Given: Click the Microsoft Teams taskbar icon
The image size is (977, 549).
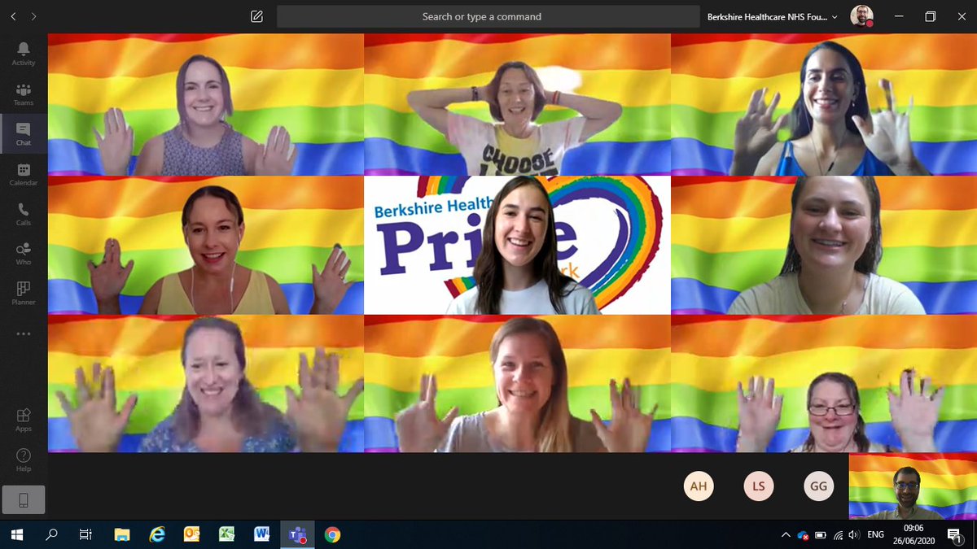Looking at the screenshot, I should pos(297,534).
